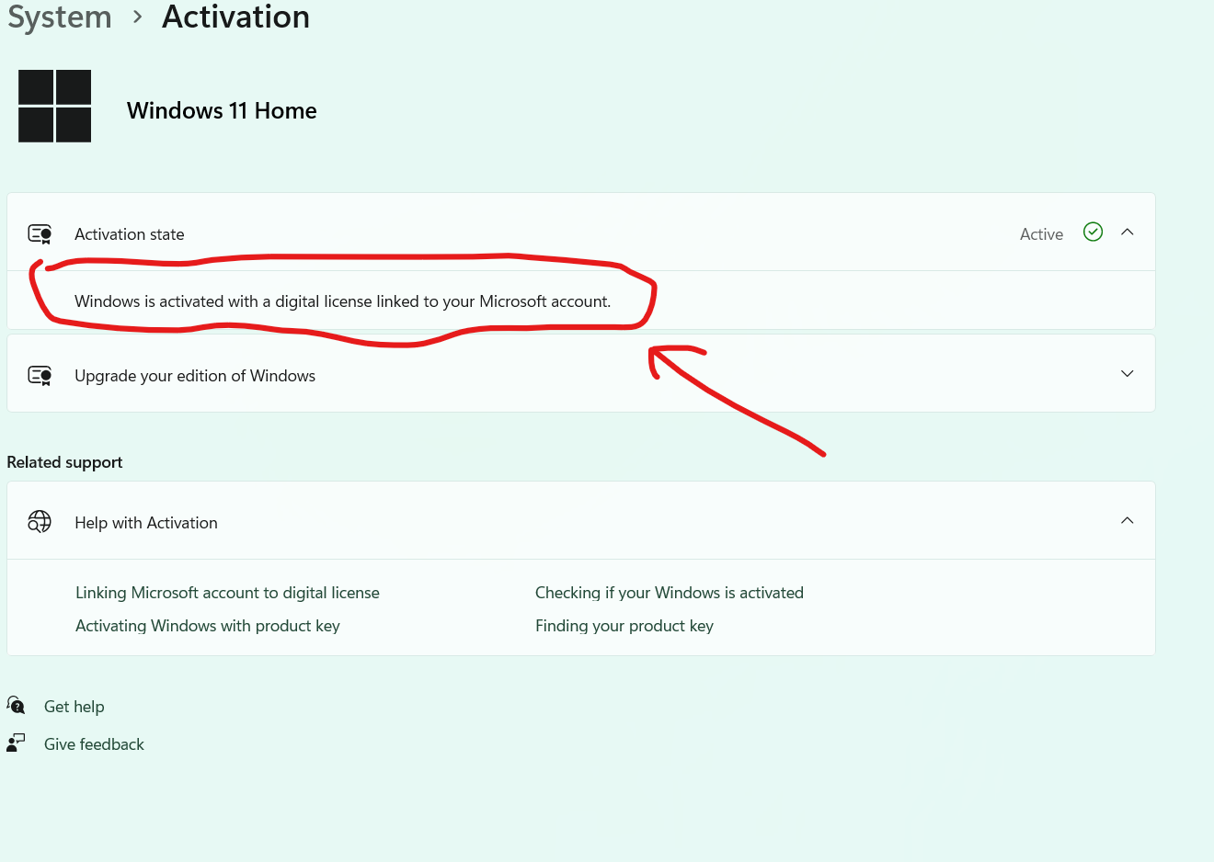Click the green Active checkmark icon
Viewport: 1214px width, 862px height.
(x=1093, y=232)
